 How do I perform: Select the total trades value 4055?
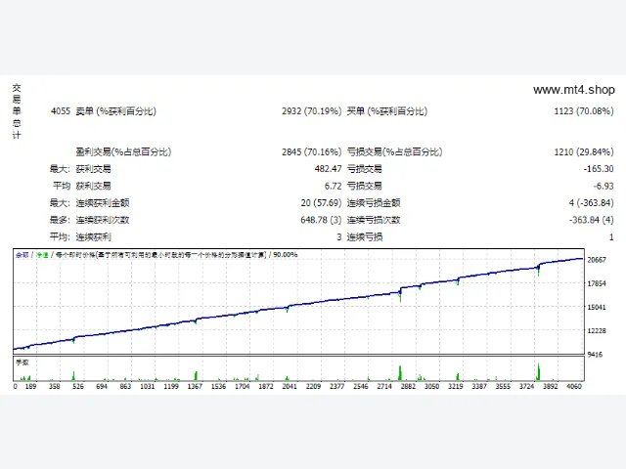click(61, 111)
